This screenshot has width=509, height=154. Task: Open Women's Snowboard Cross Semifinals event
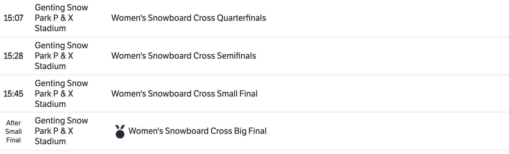[183, 56]
